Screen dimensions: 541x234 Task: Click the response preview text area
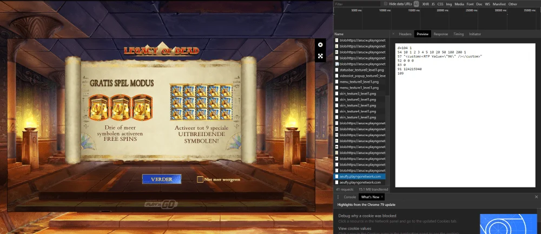465,116
